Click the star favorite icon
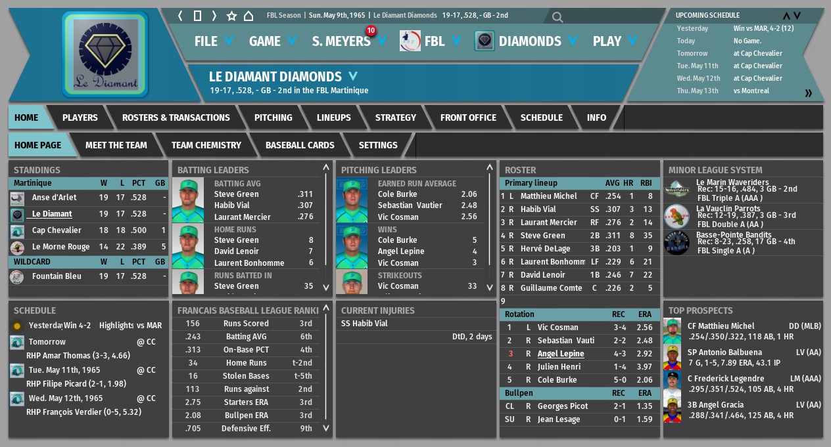Screen dimensions: 831x447 coord(231,16)
